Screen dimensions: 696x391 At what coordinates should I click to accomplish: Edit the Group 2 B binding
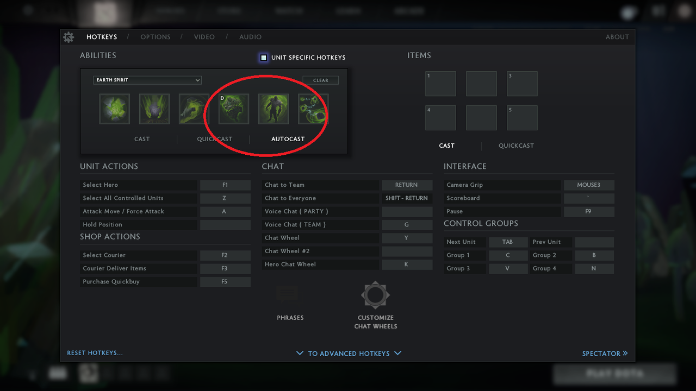[594, 255]
